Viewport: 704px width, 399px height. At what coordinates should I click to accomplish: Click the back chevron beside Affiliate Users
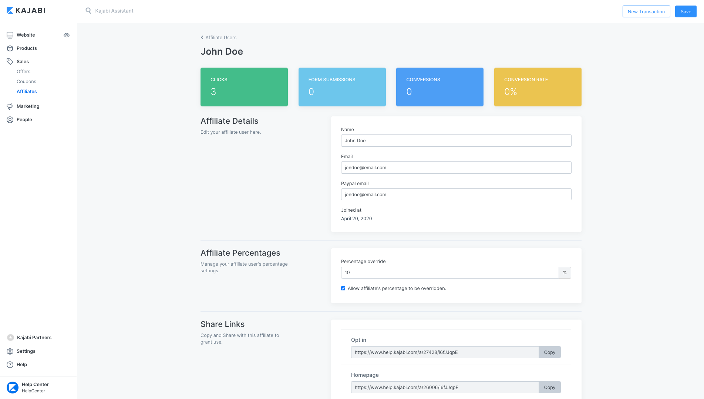pyautogui.click(x=202, y=37)
